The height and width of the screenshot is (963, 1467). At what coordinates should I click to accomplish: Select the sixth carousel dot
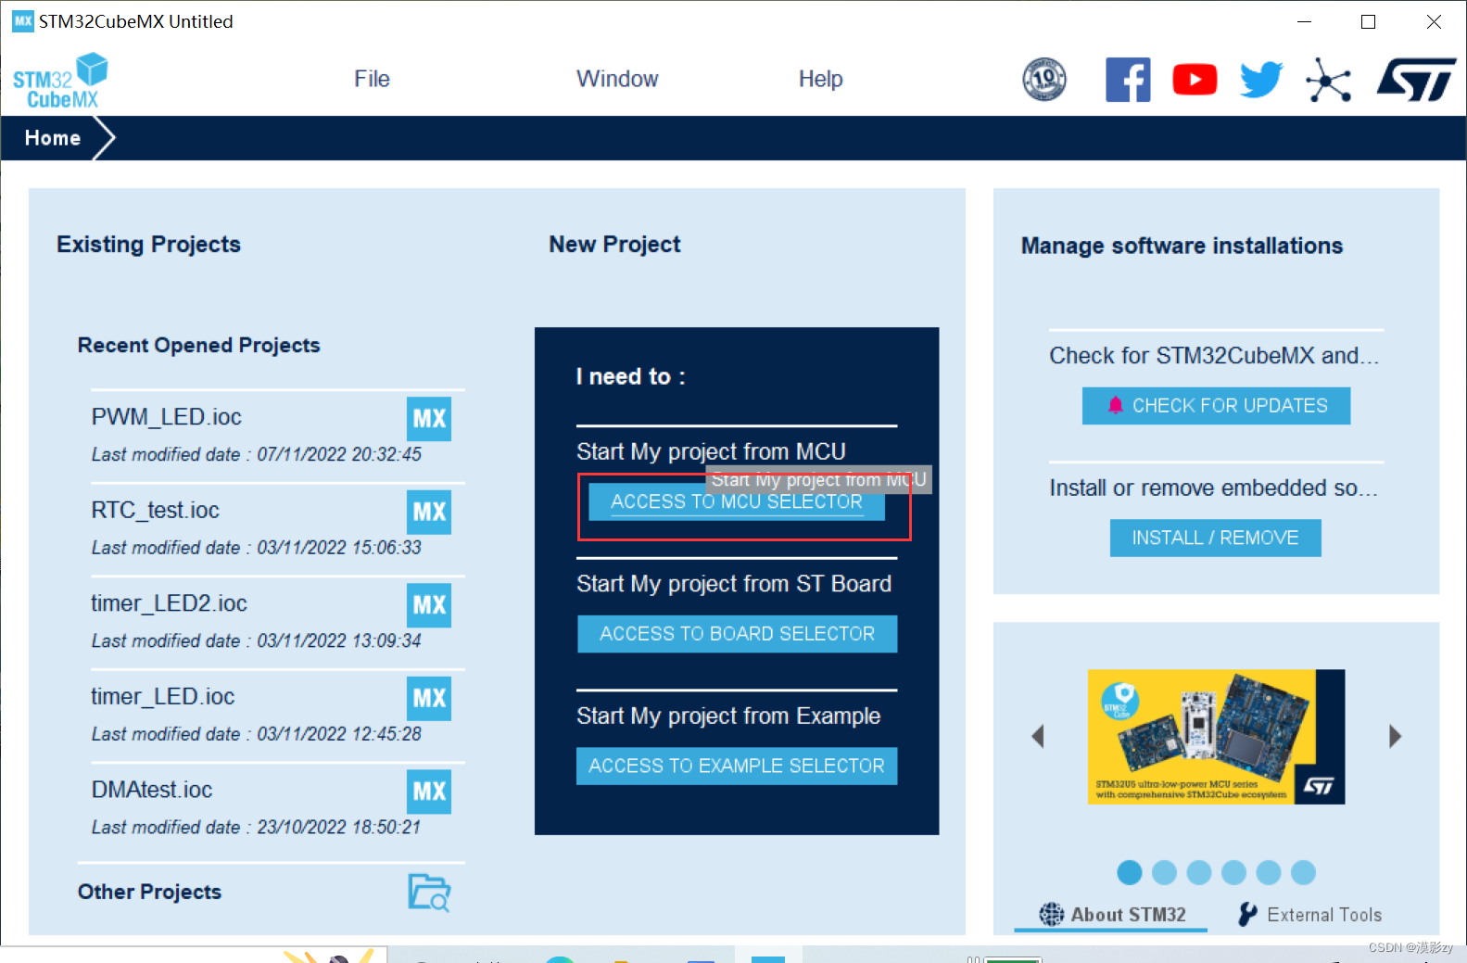click(1303, 872)
